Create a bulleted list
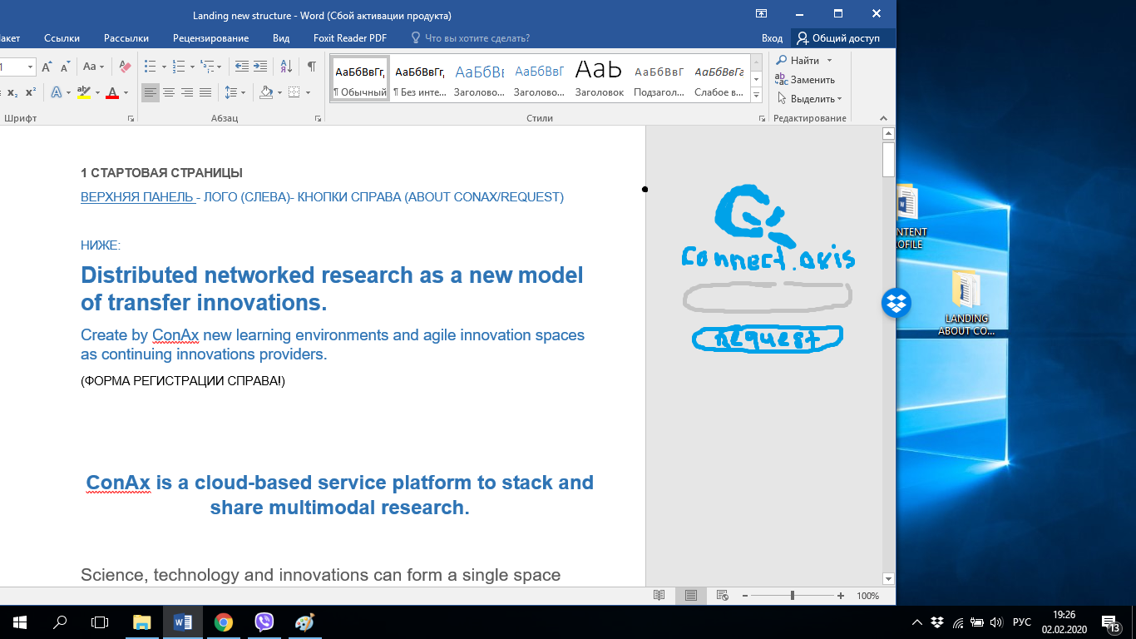 point(150,67)
